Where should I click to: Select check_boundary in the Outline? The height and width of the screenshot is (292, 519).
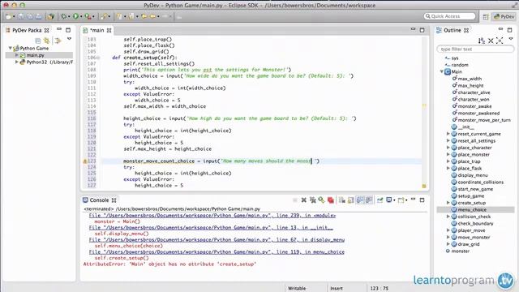pos(475,224)
